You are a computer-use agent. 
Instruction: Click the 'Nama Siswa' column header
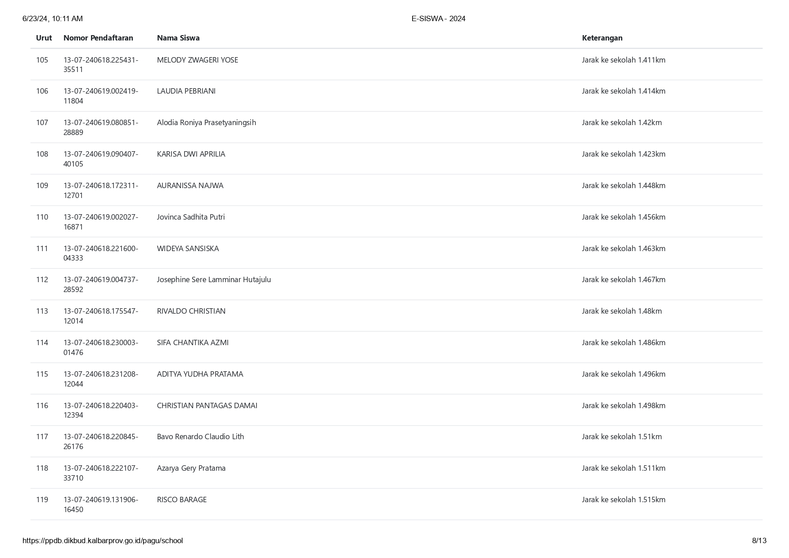tap(178, 38)
